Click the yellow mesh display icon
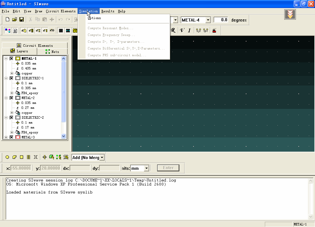Screen dimensions: 315x227 point(75,30)
